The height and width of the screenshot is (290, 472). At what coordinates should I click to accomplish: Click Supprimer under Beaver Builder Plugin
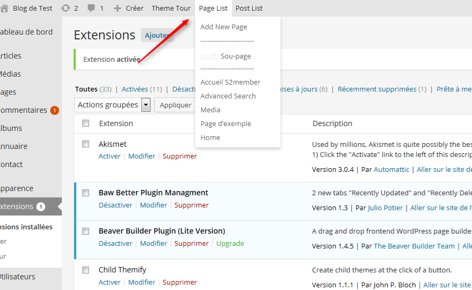click(x=191, y=244)
